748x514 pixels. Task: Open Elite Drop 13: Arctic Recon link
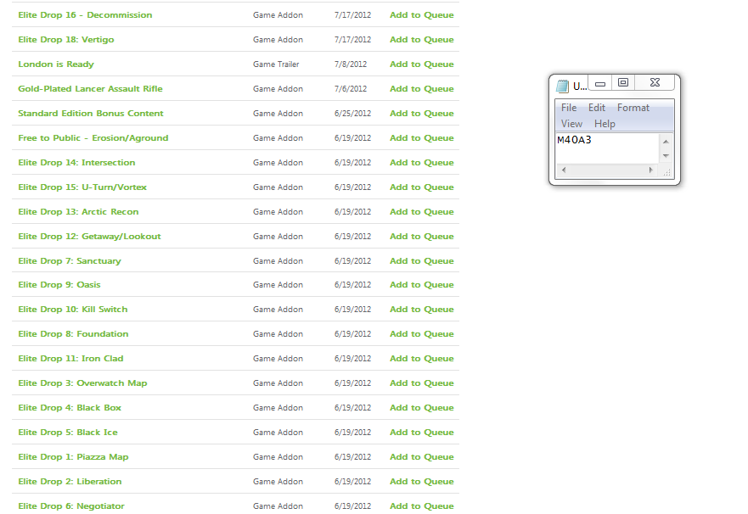(x=78, y=212)
